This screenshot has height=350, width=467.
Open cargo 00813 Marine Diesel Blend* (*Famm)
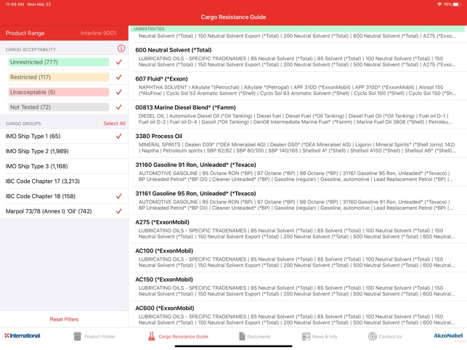(x=298, y=114)
